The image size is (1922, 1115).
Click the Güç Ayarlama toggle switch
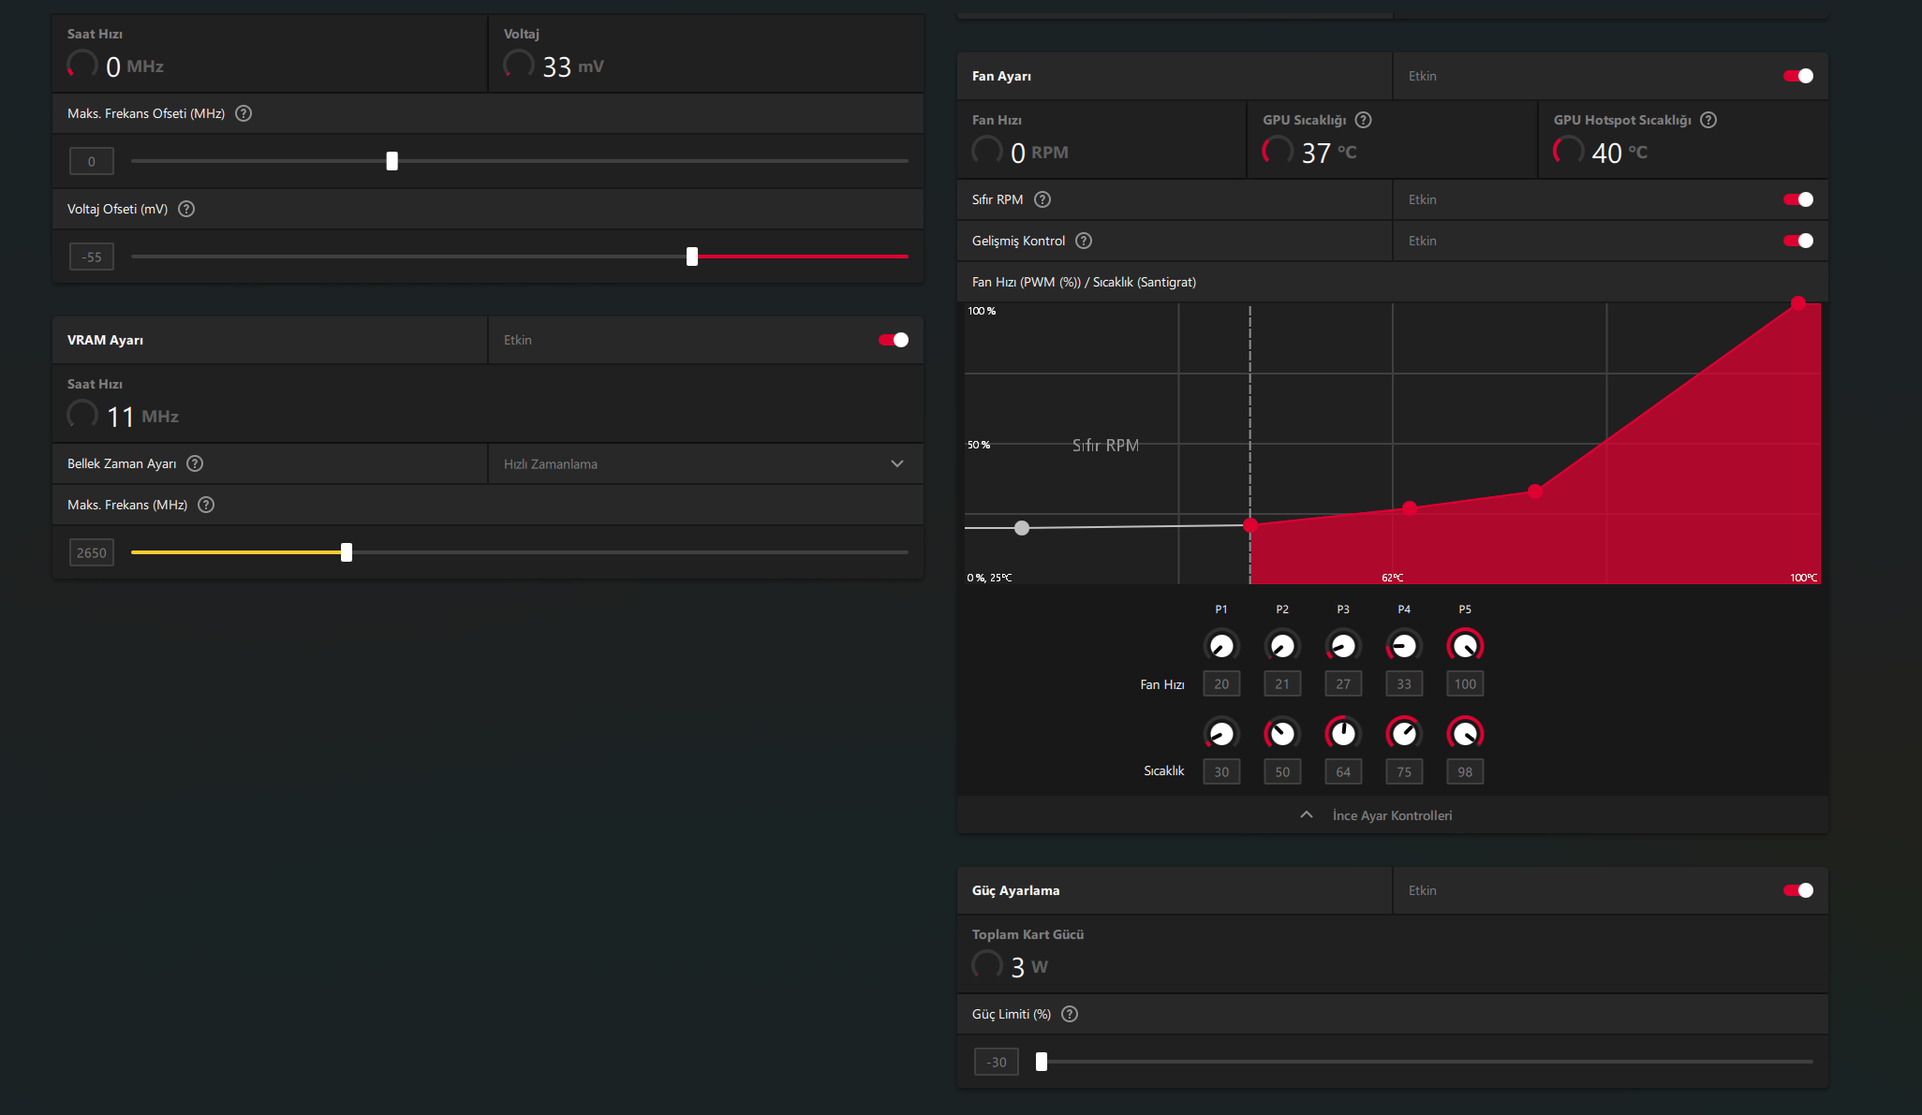tap(1797, 890)
